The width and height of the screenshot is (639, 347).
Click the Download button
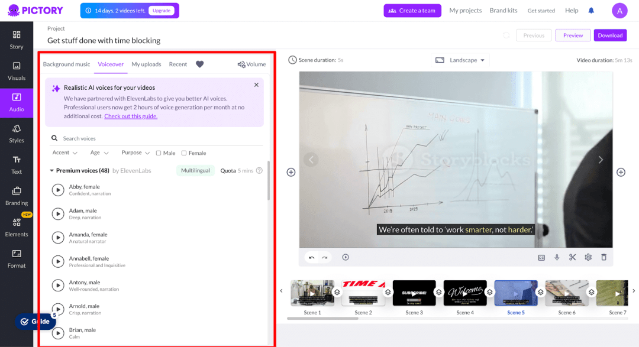tap(610, 35)
